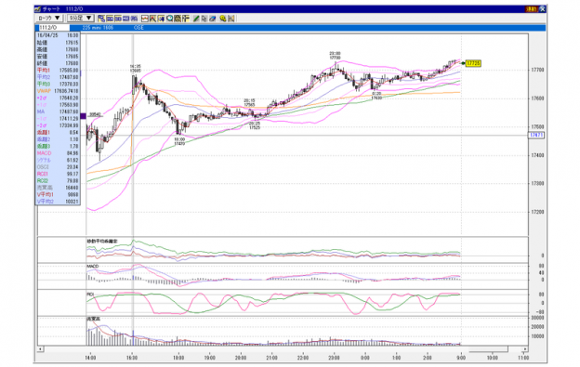
Task: Click the right arrow of horizontal scrollbar
Action: point(524,349)
